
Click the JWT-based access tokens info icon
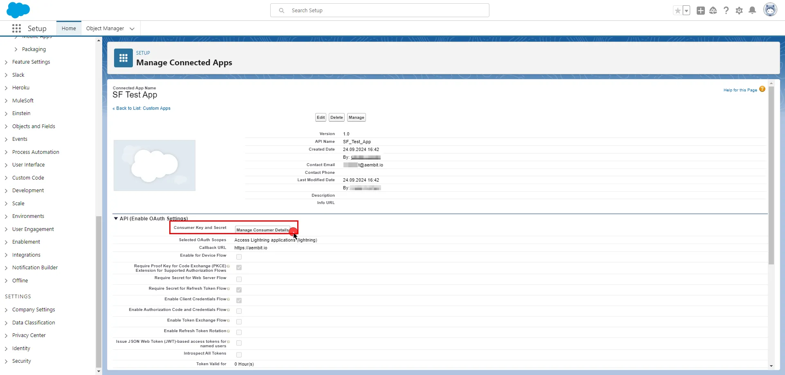point(228,342)
